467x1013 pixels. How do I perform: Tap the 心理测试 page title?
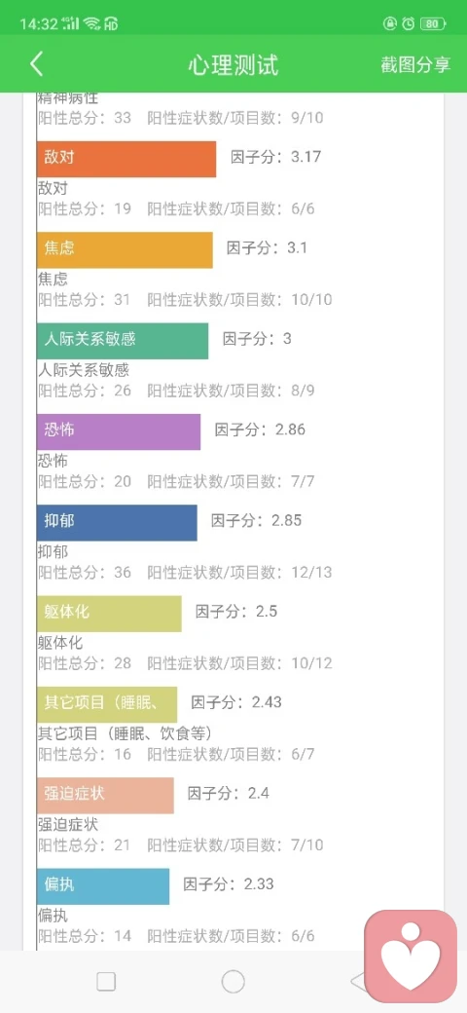click(x=233, y=65)
